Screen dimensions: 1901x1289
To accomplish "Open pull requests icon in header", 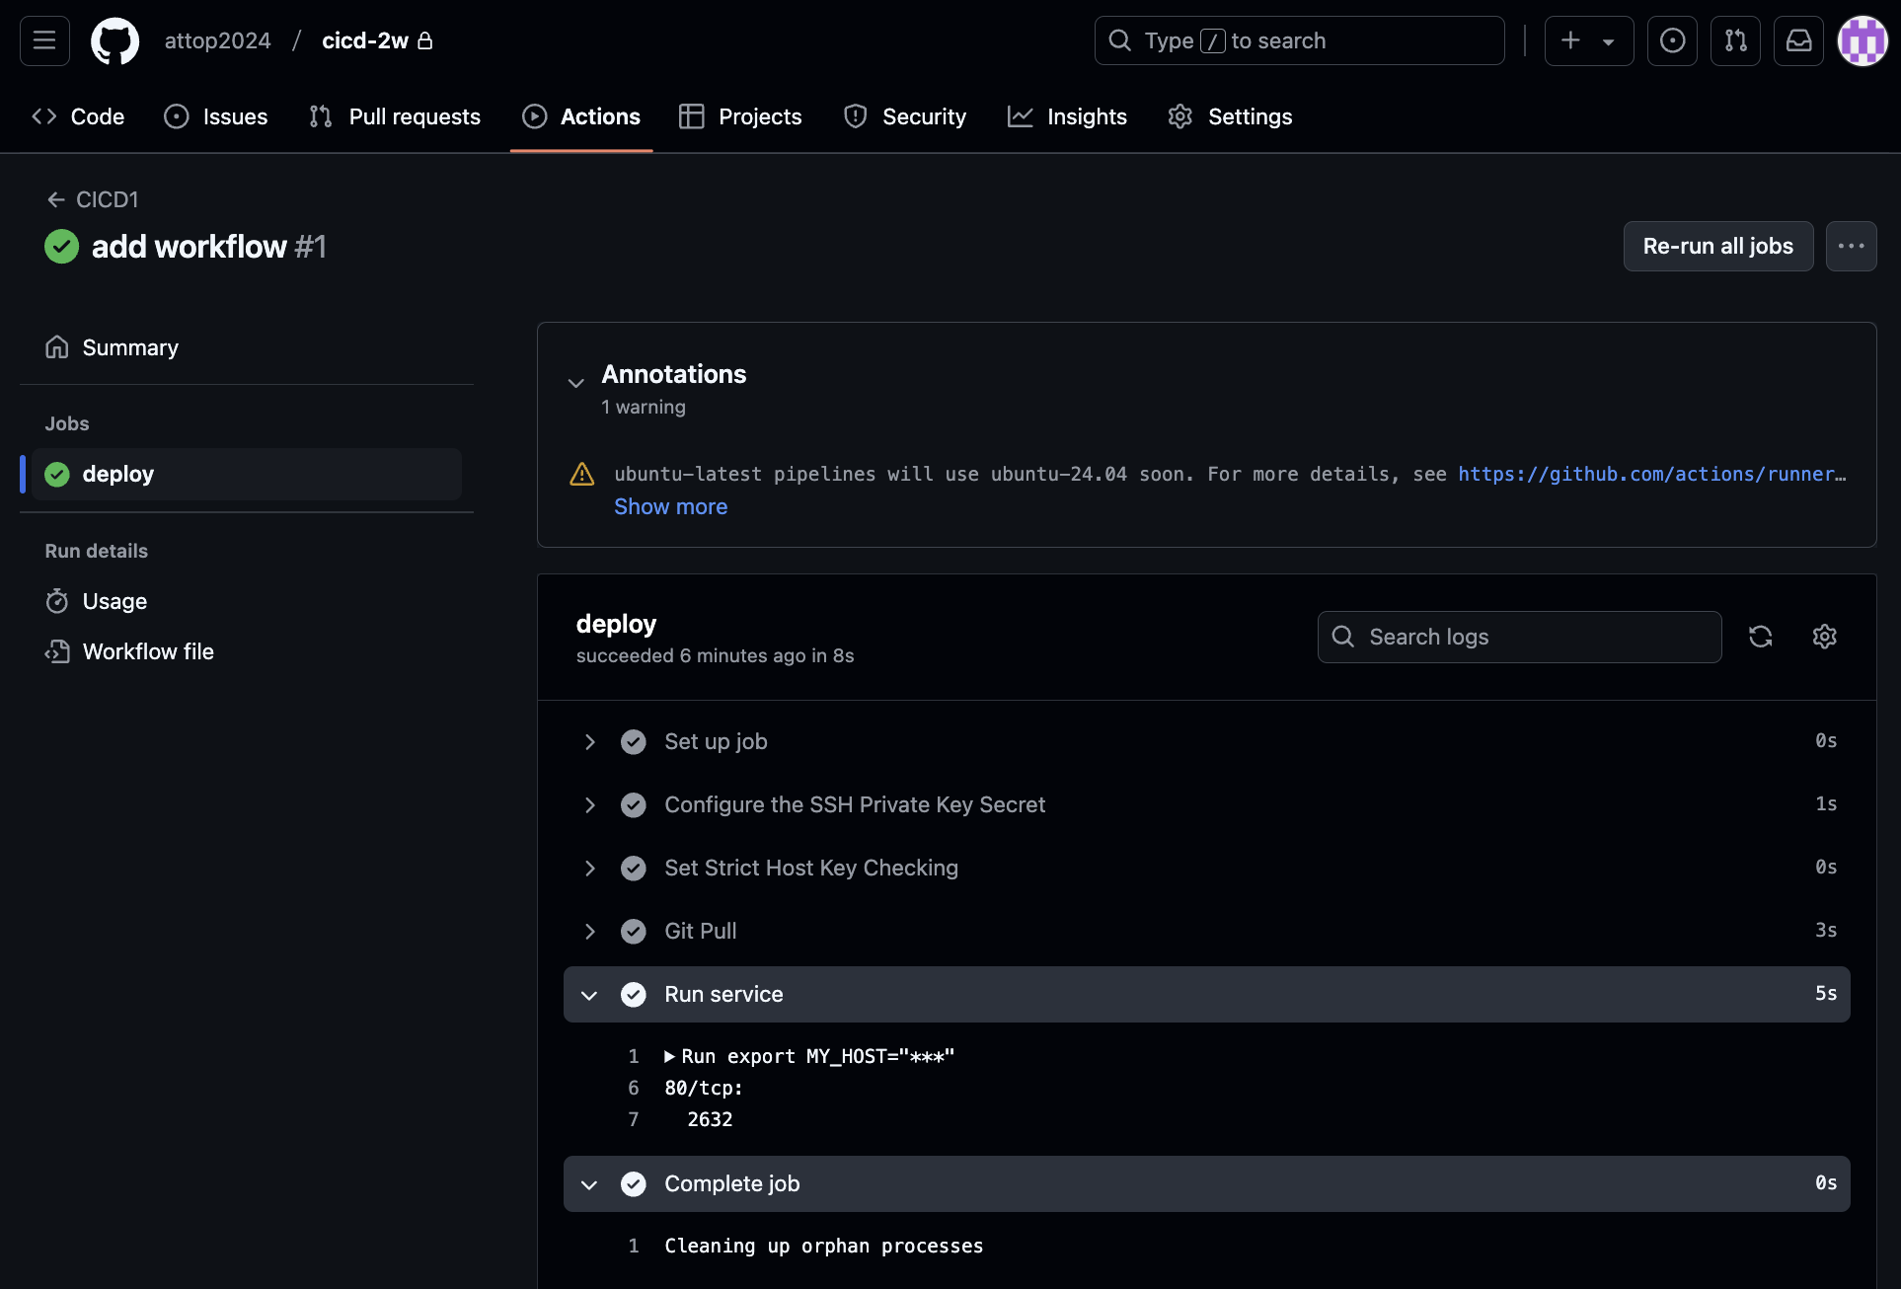I will [1735, 40].
